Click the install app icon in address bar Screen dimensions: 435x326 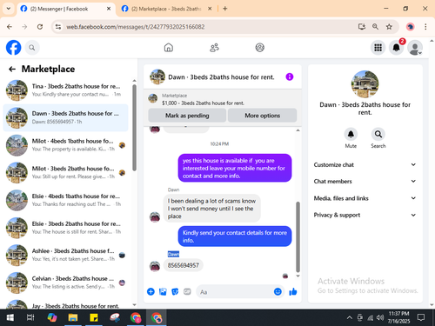pyautogui.click(x=362, y=27)
